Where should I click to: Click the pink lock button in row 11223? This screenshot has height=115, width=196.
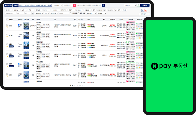click(131, 22)
